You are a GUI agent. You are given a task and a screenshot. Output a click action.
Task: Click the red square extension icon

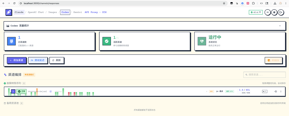point(248,3)
